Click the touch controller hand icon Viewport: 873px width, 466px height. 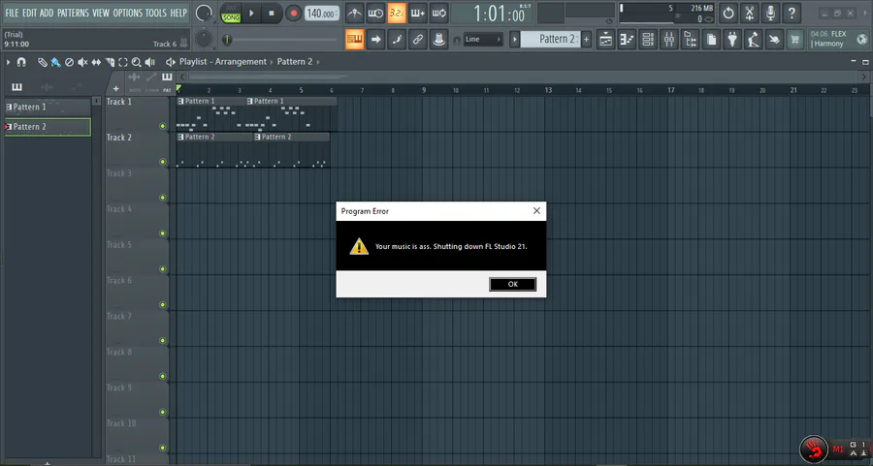coord(774,39)
